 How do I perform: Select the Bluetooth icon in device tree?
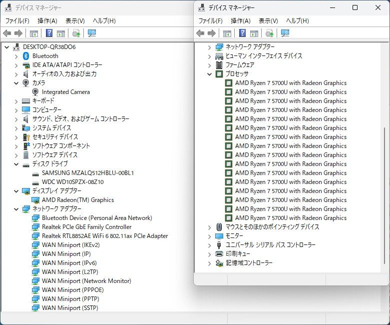tap(26, 56)
